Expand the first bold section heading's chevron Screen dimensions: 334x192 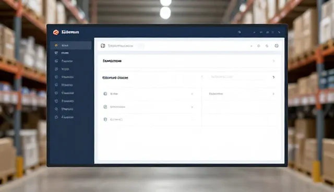273,61
